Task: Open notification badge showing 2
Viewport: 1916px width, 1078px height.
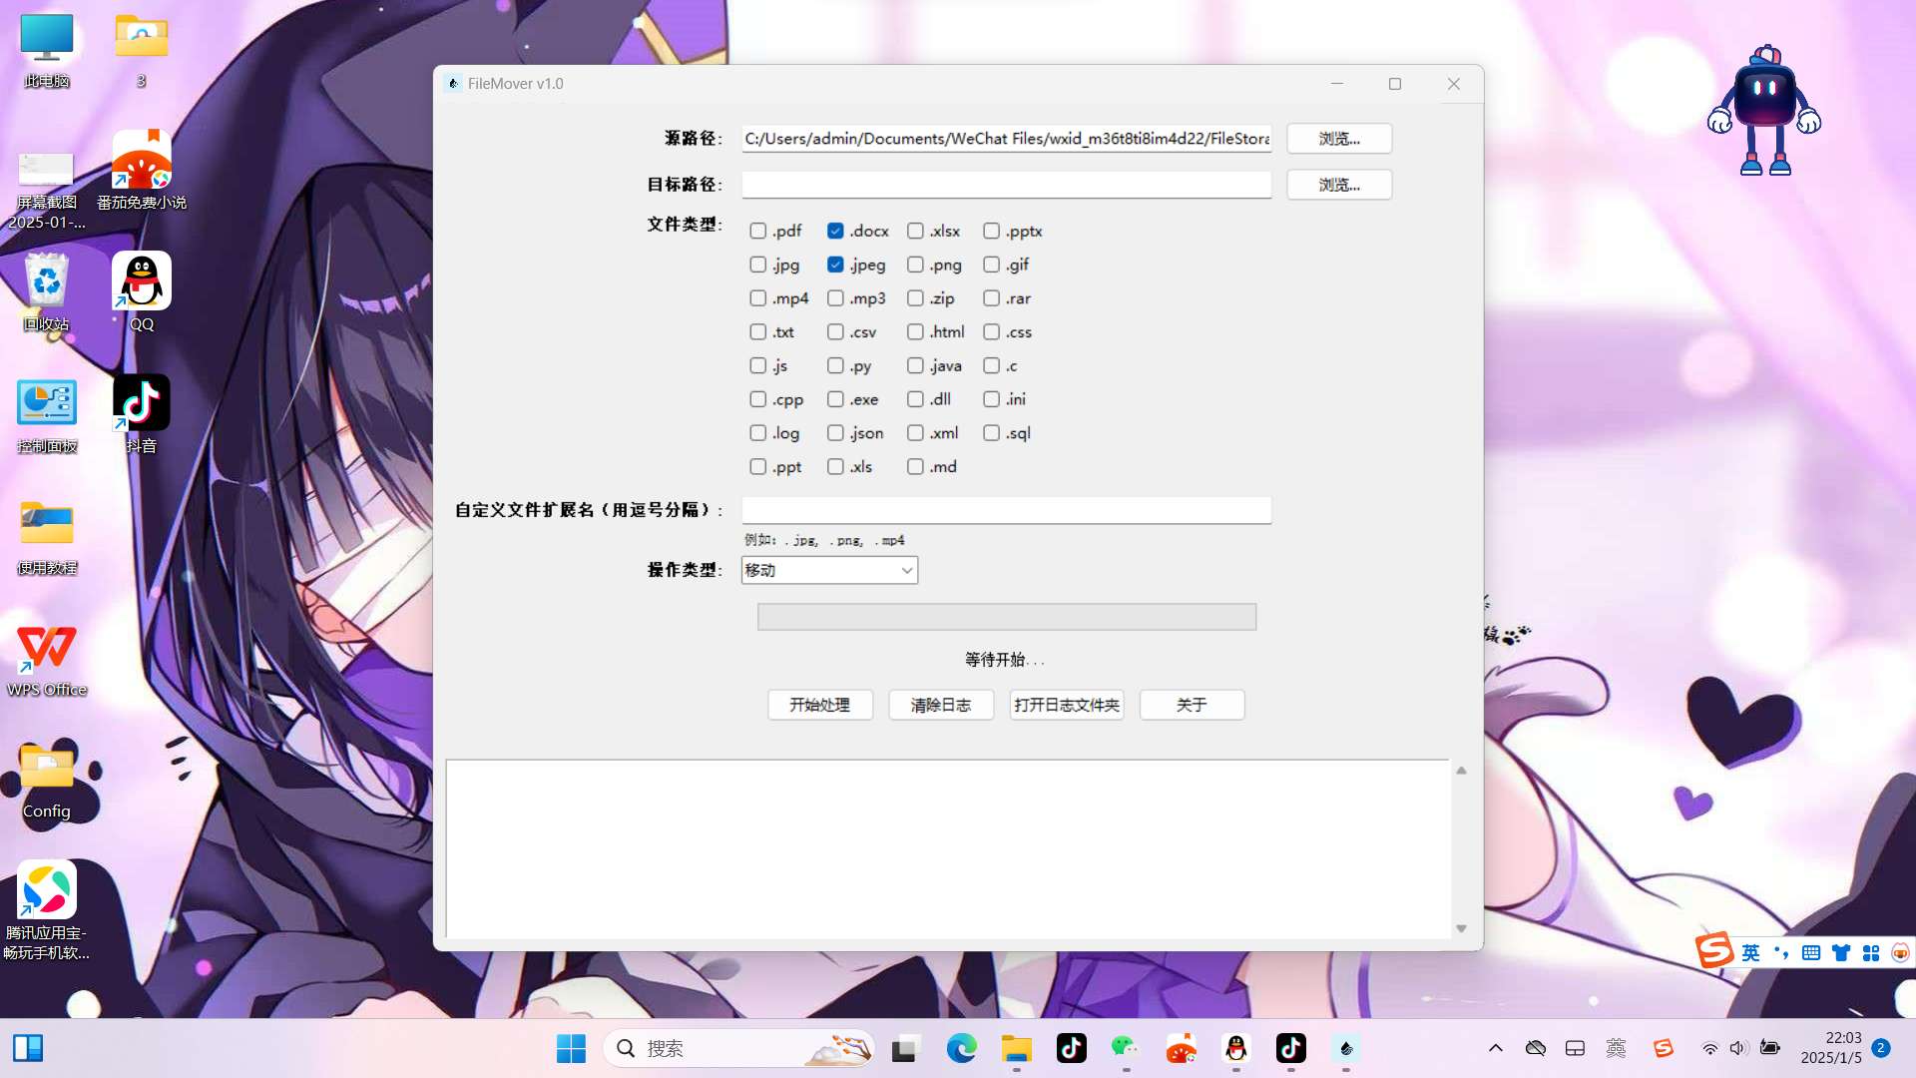Action: tap(1881, 1048)
